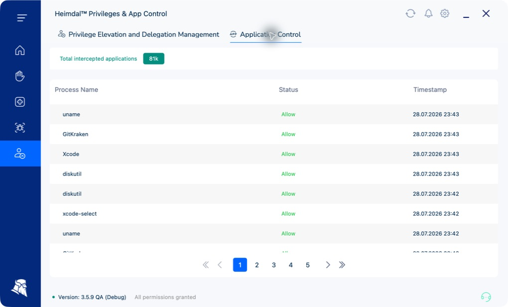Switch to Privilege Elevation and Delegation Management tab
Image resolution: width=508 pixels, height=307 pixels.
[138, 34]
